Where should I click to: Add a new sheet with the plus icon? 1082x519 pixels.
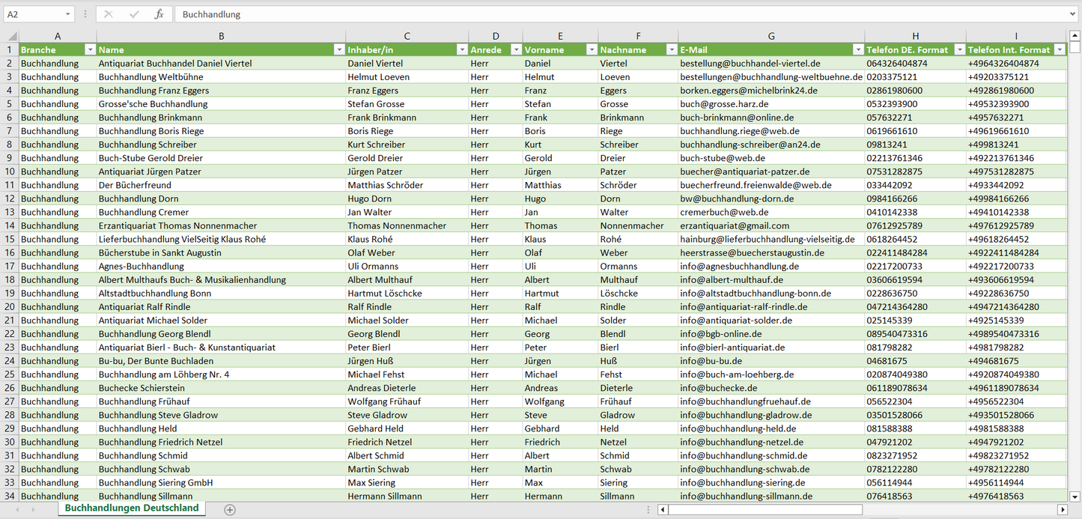pyautogui.click(x=230, y=509)
